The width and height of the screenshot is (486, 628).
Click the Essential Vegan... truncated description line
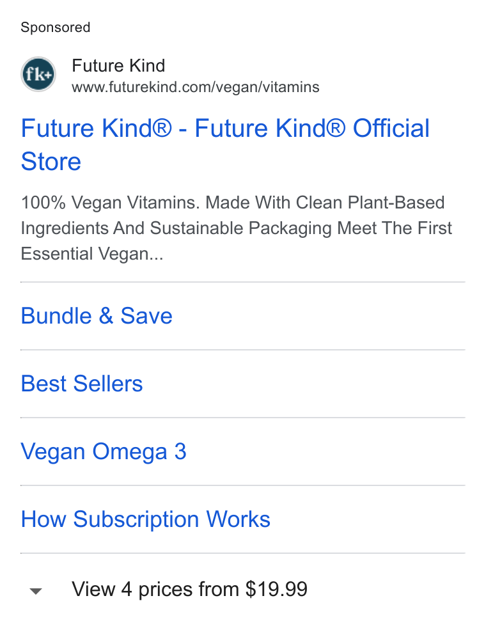point(92,254)
